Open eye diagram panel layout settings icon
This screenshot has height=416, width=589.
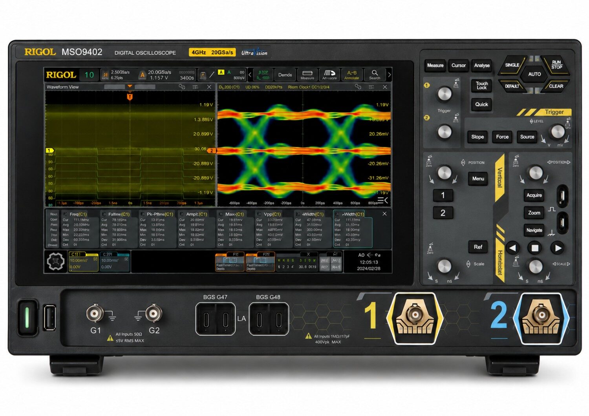[371, 87]
